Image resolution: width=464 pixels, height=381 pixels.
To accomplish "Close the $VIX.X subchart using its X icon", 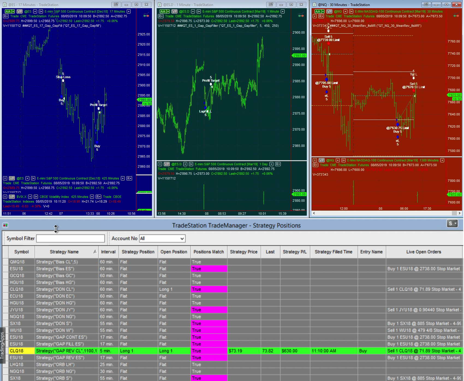I will 5,197.
